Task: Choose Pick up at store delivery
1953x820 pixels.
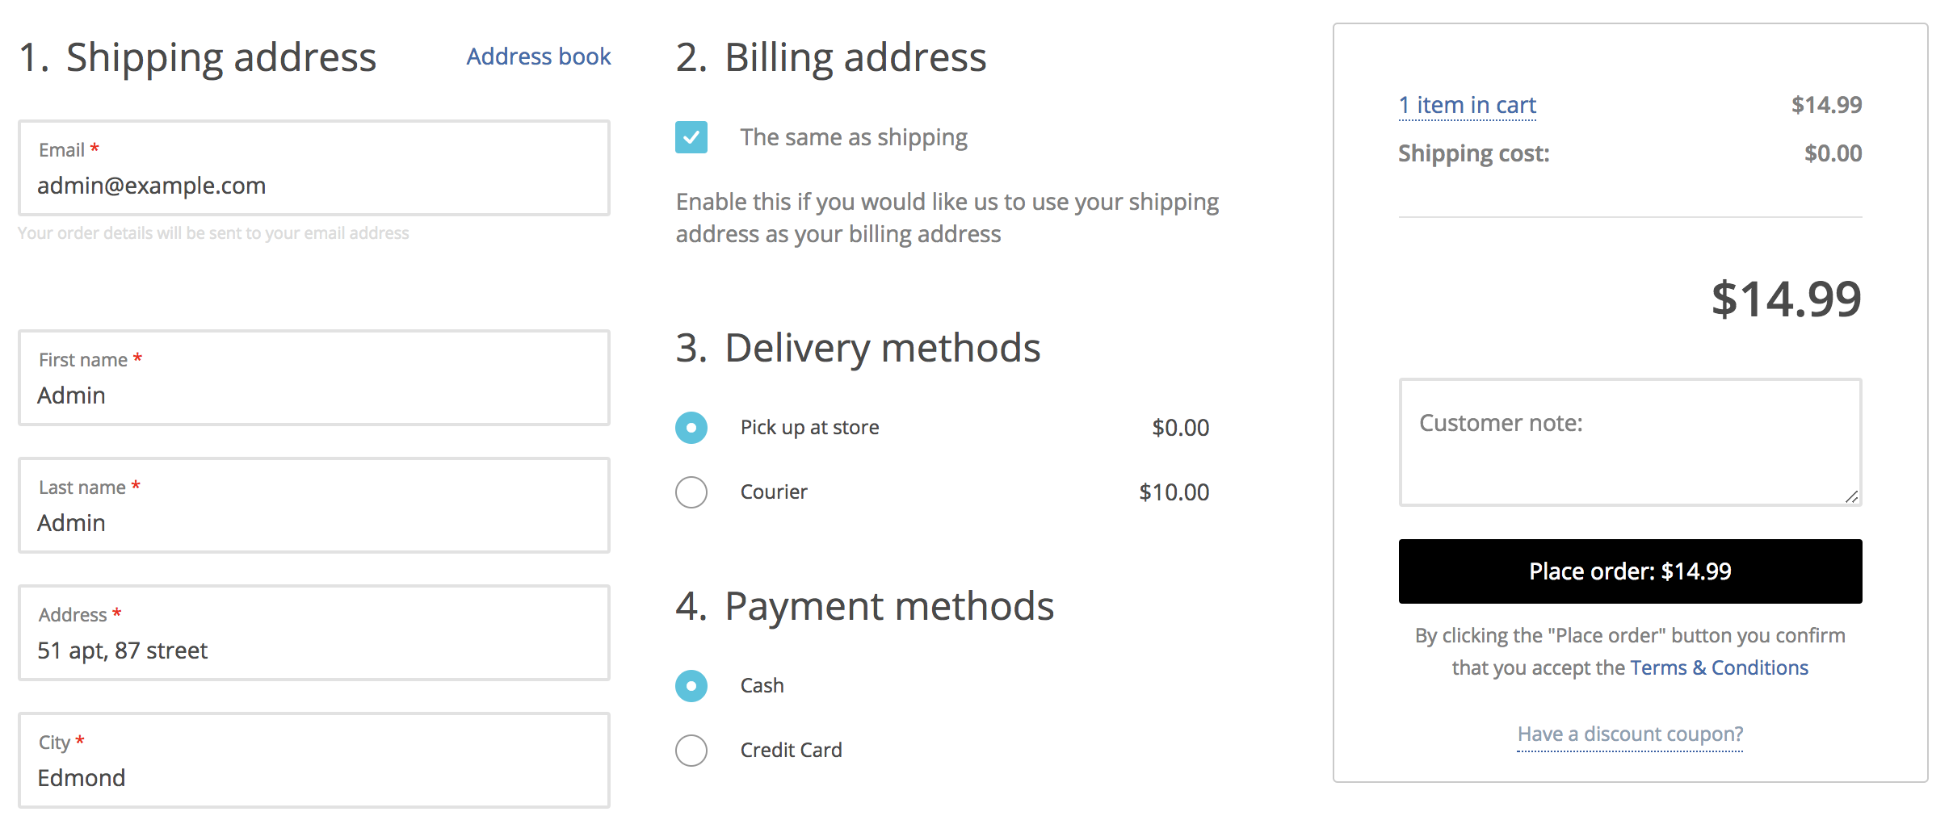Action: [x=691, y=428]
